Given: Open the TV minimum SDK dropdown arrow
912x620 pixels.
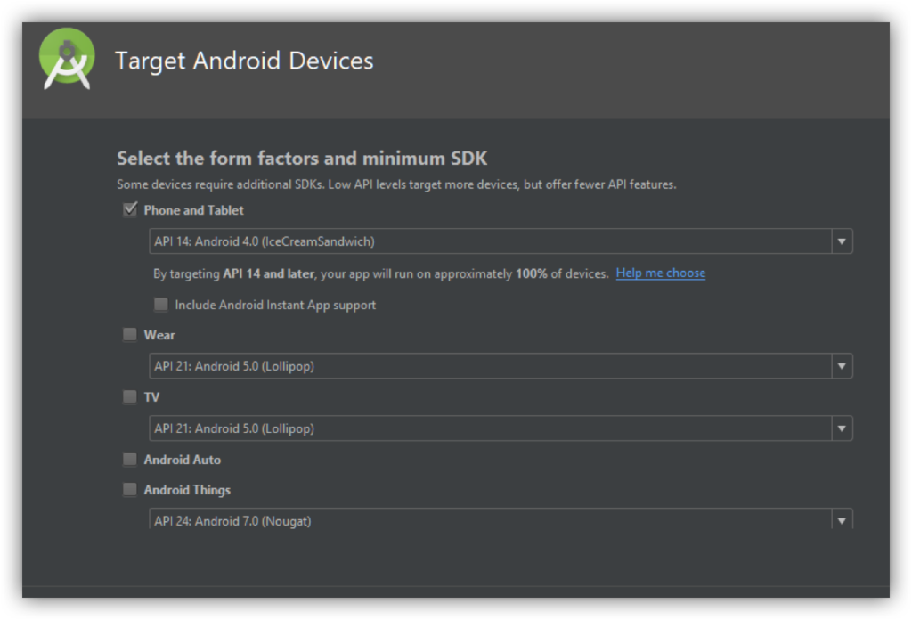Looking at the screenshot, I should 842,428.
